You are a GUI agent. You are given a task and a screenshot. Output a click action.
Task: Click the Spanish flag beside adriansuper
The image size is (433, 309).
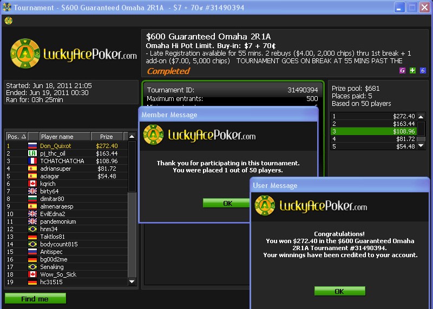click(32, 169)
